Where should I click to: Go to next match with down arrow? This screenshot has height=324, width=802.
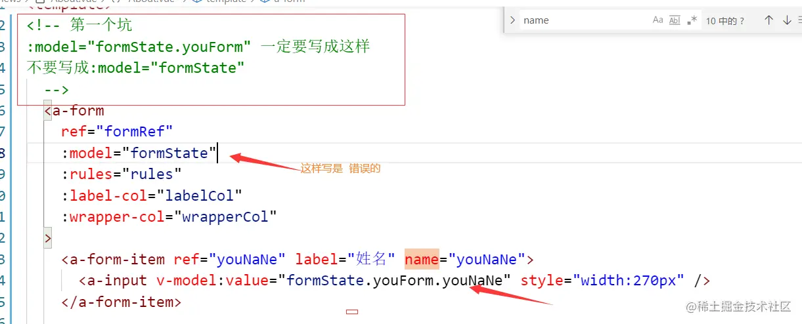tap(787, 20)
